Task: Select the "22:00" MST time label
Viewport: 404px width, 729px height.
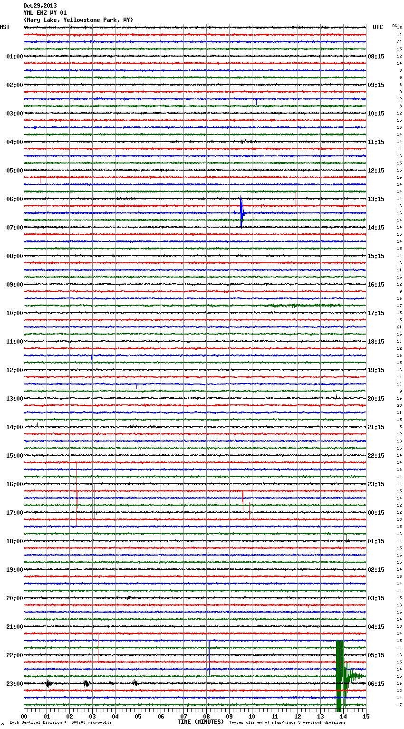Action: click(15, 655)
